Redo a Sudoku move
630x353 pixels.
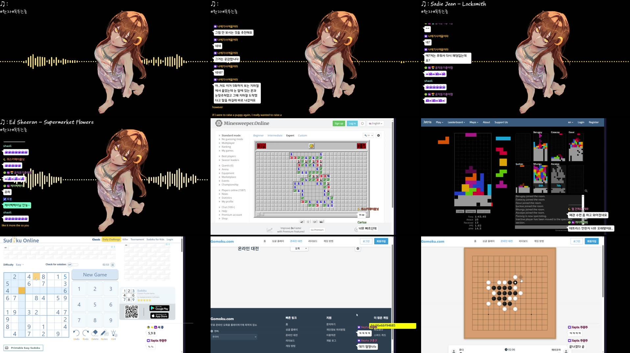[86, 333]
